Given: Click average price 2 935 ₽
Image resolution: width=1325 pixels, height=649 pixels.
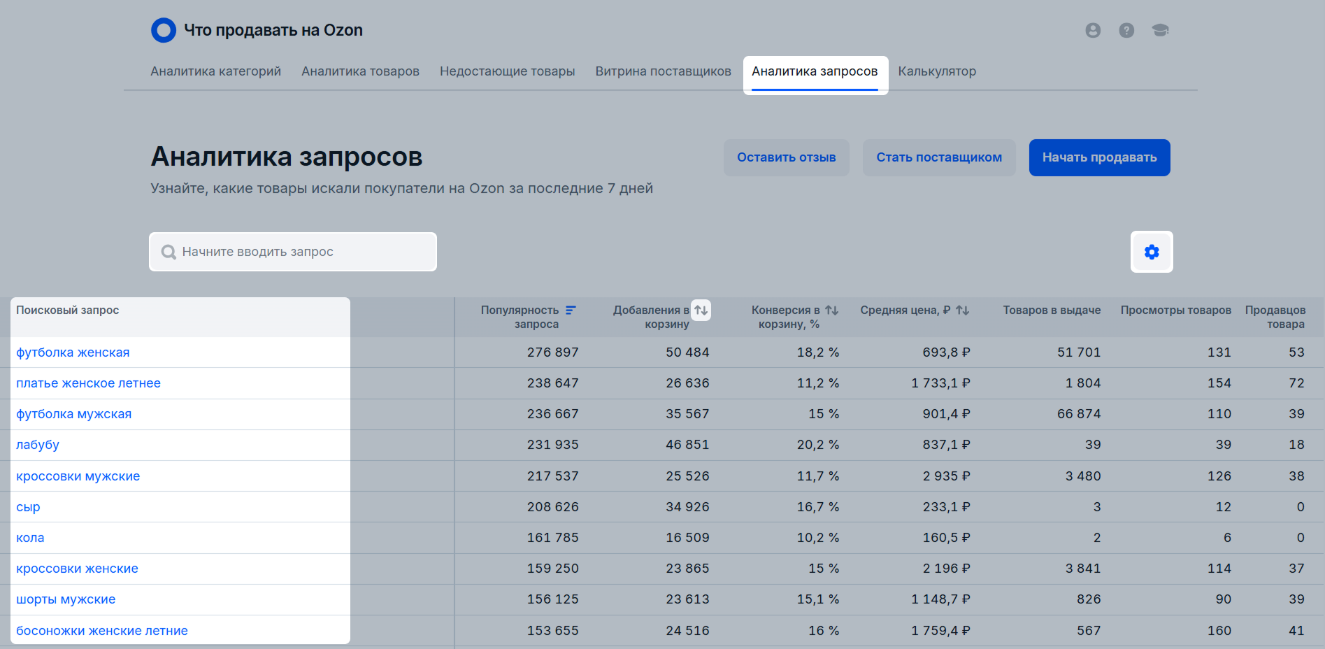Looking at the screenshot, I should tap(946, 476).
